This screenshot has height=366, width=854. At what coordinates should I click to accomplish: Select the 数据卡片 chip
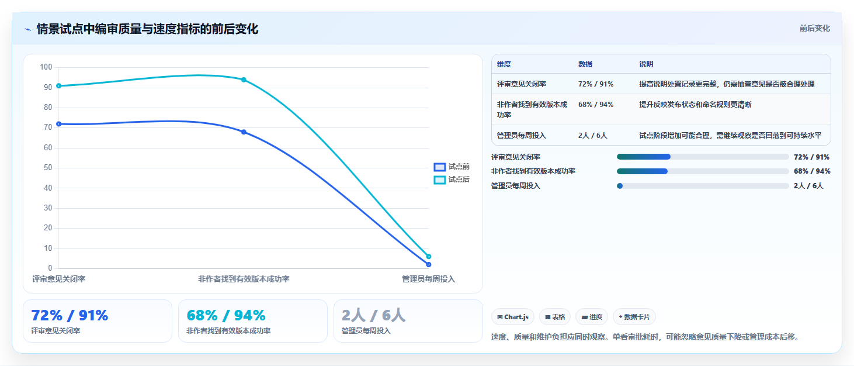point(634,317)
